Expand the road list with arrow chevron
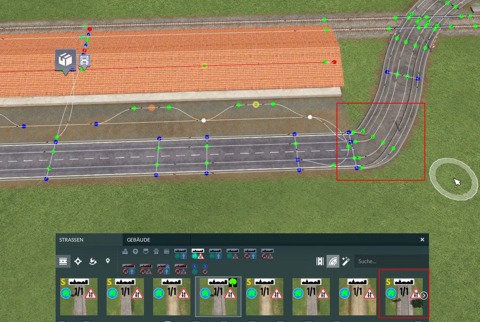 (x=424, y=295)
